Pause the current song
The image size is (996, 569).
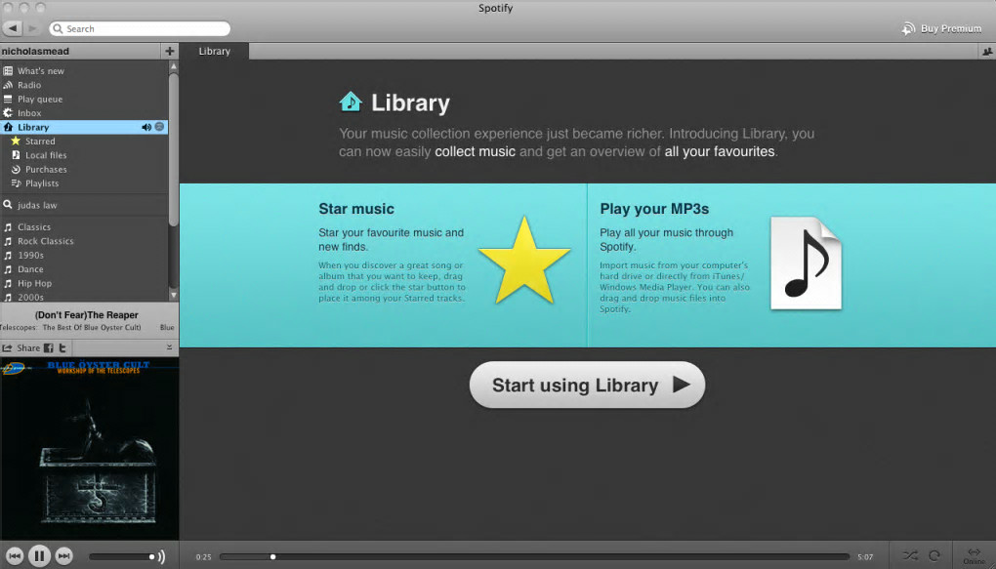(39, 556)
